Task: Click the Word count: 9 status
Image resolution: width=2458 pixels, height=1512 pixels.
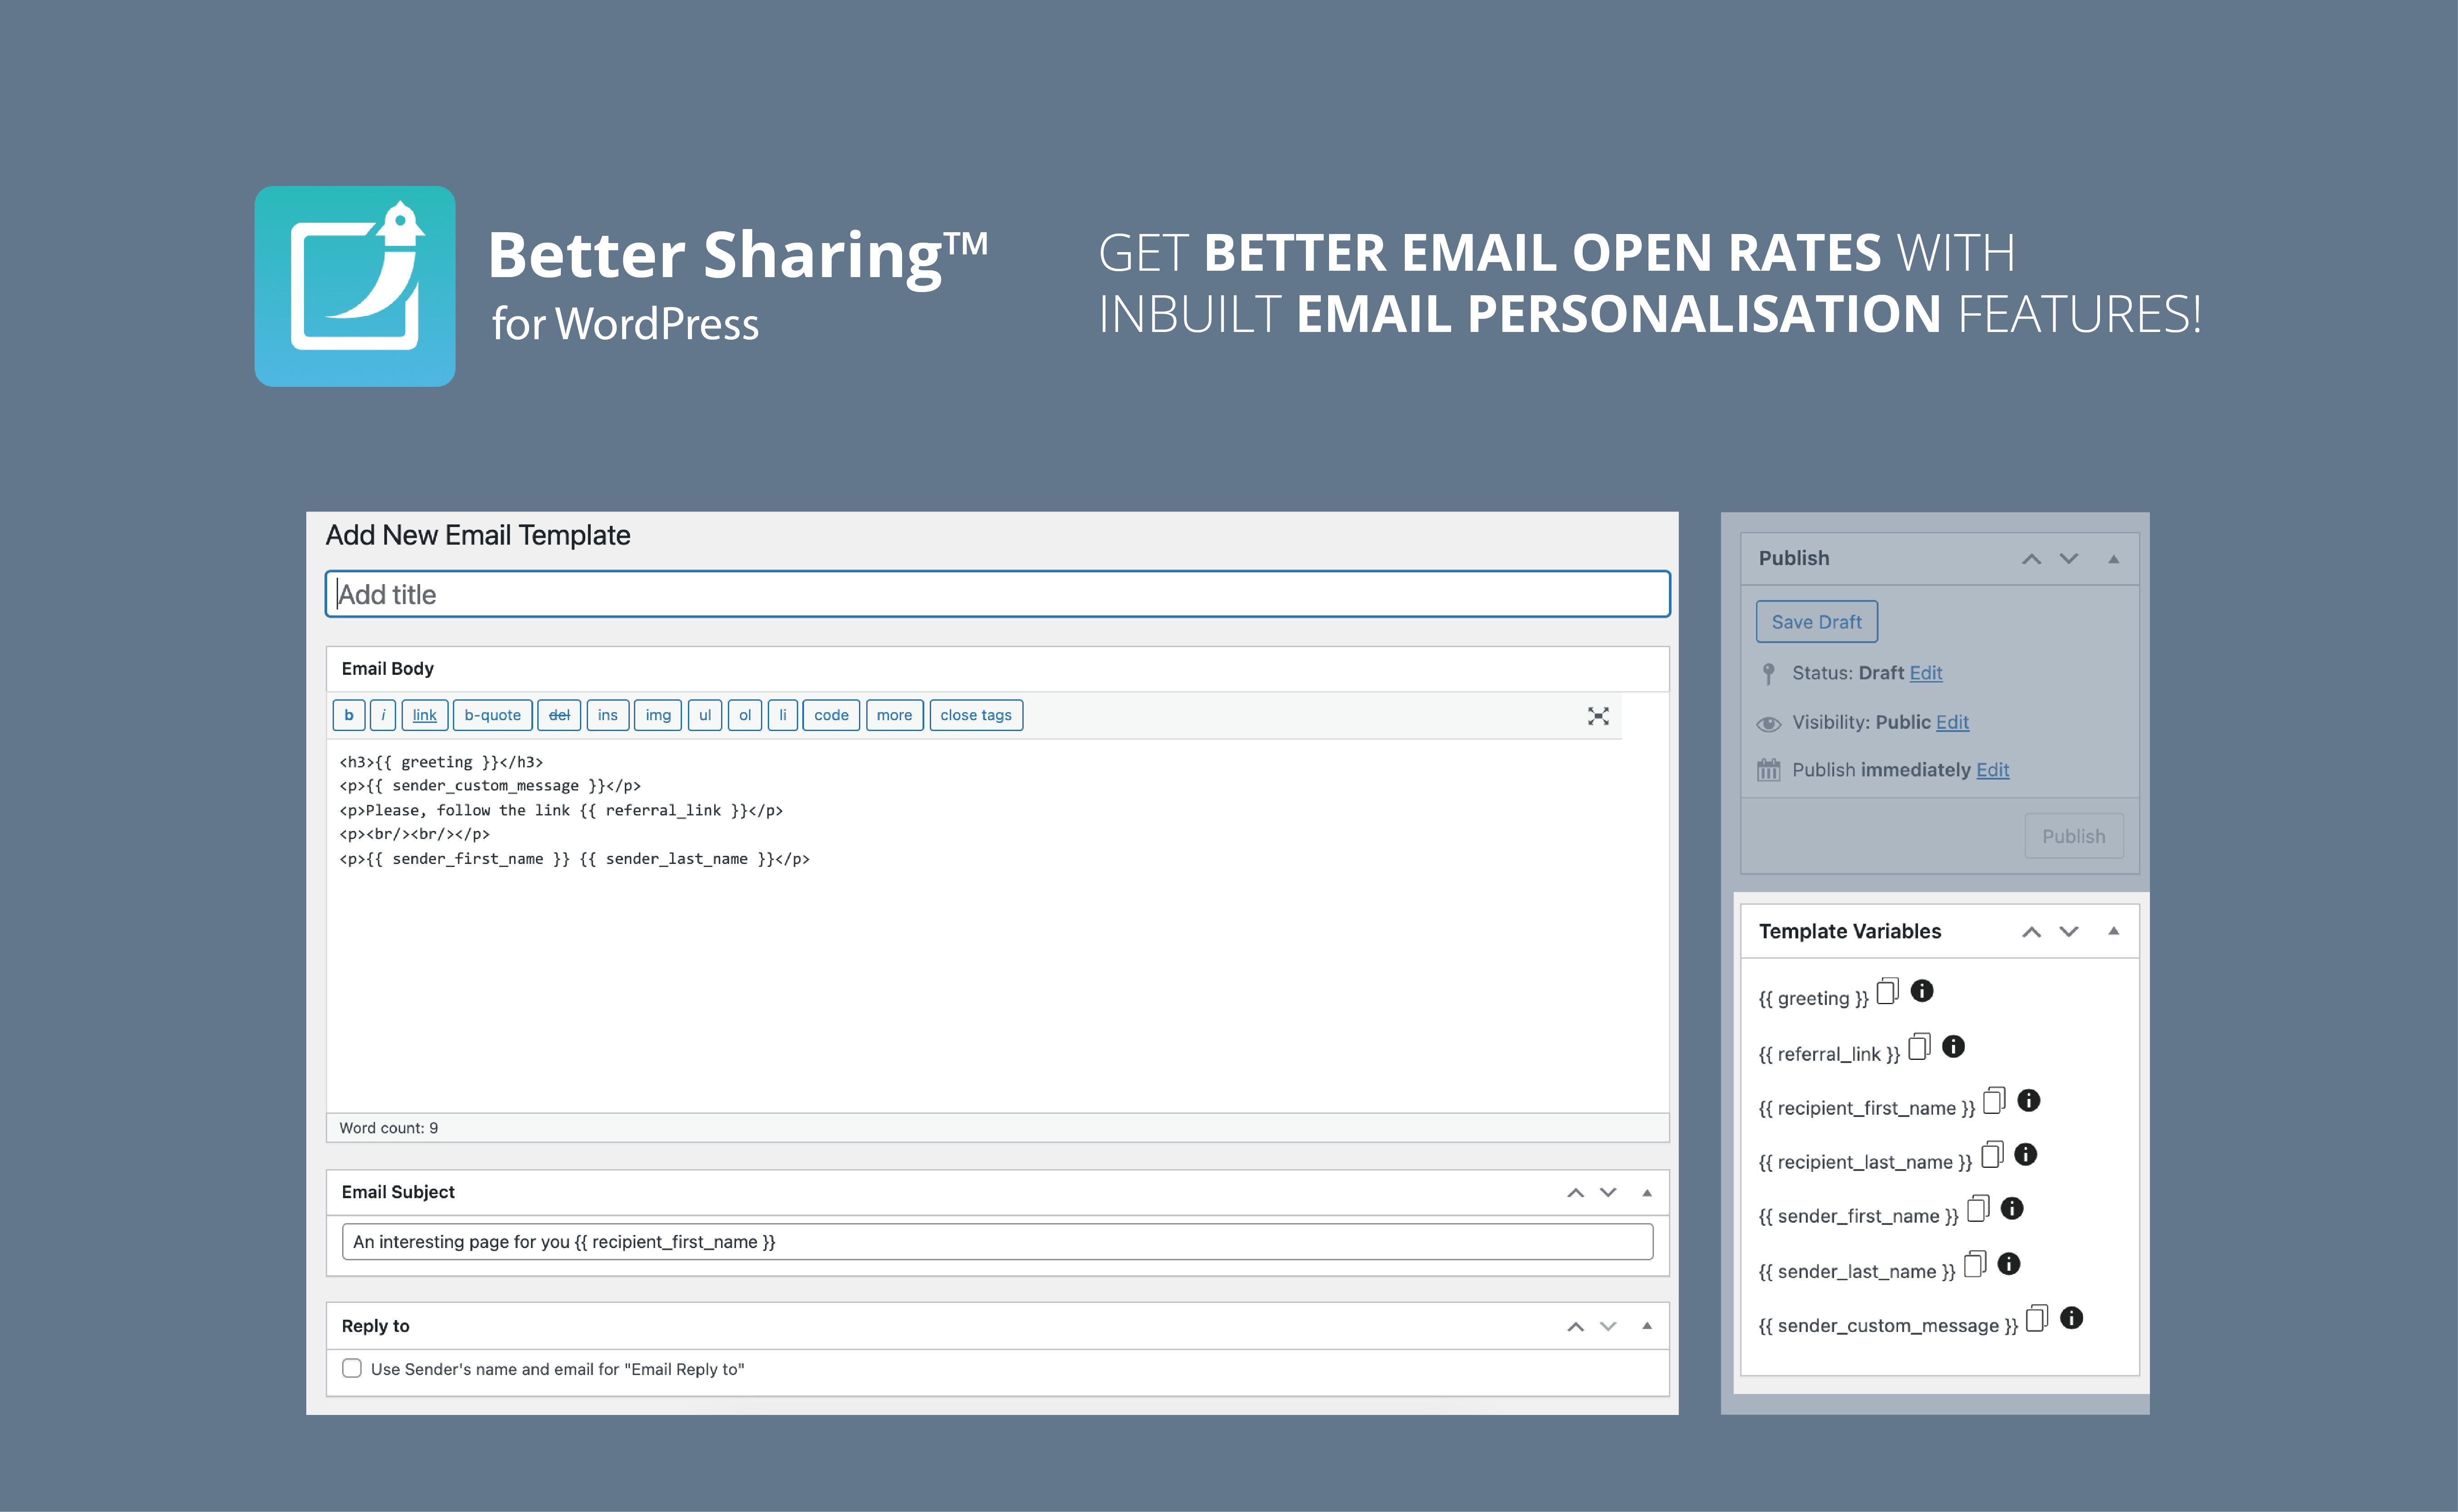Action: (x=388, y=1128)
